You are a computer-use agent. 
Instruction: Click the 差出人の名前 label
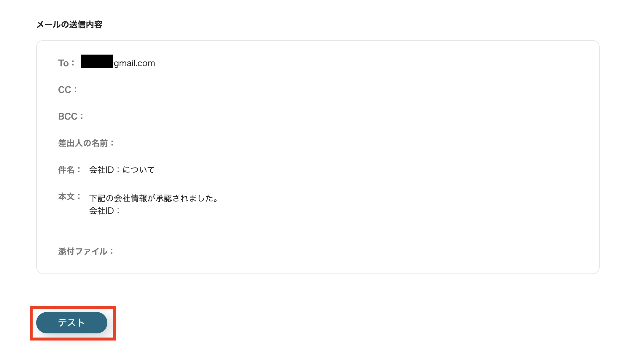86,143
